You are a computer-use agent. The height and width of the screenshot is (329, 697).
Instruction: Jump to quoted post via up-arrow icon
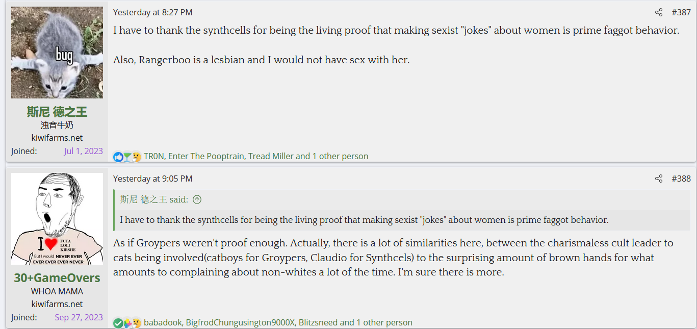click(x=197, y=199)
